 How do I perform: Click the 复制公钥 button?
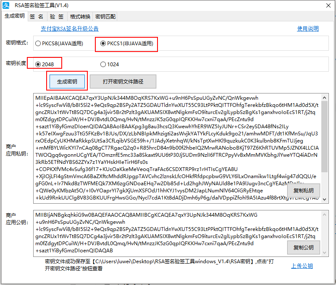click(303, 248)
